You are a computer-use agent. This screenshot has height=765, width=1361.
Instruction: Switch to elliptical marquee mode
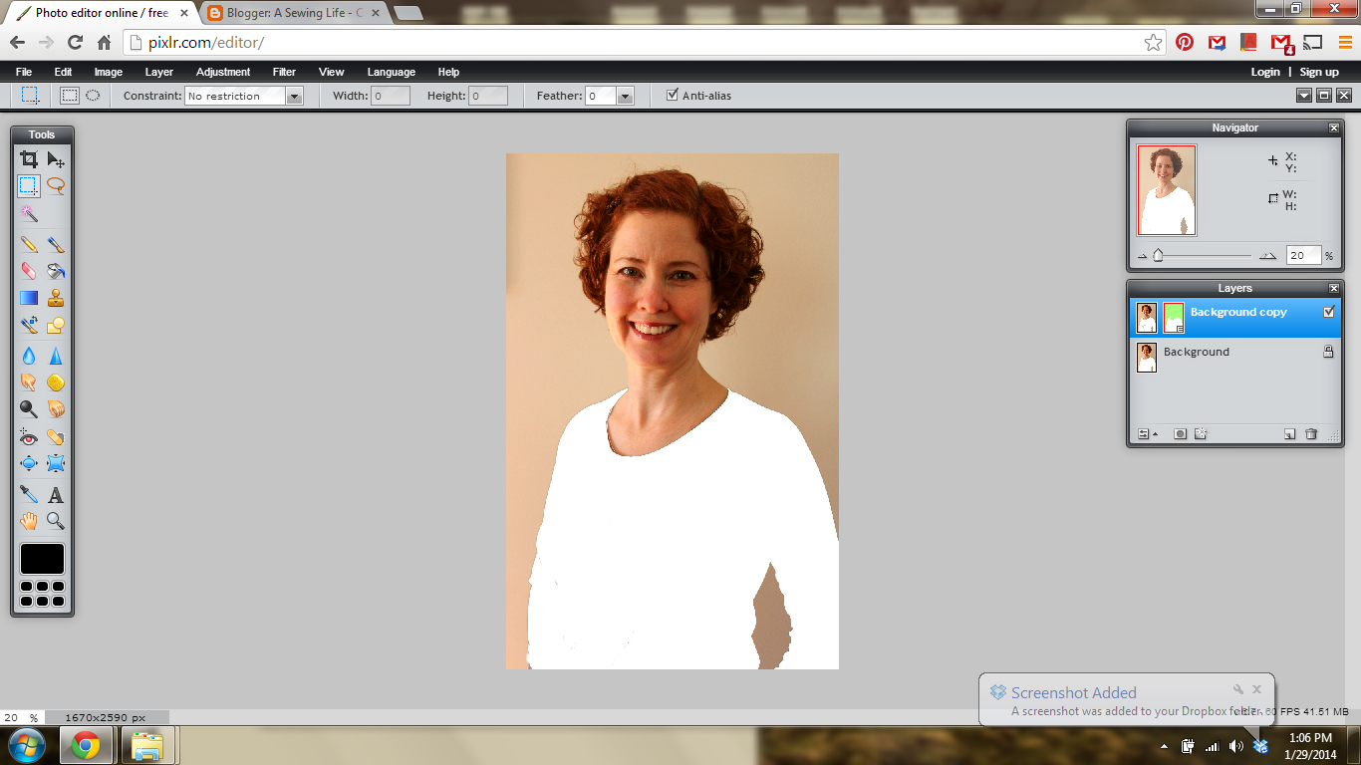[x=93, y=96]
